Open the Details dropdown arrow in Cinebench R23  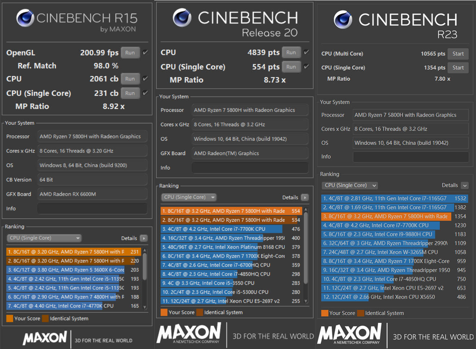[x=465, y=185]
